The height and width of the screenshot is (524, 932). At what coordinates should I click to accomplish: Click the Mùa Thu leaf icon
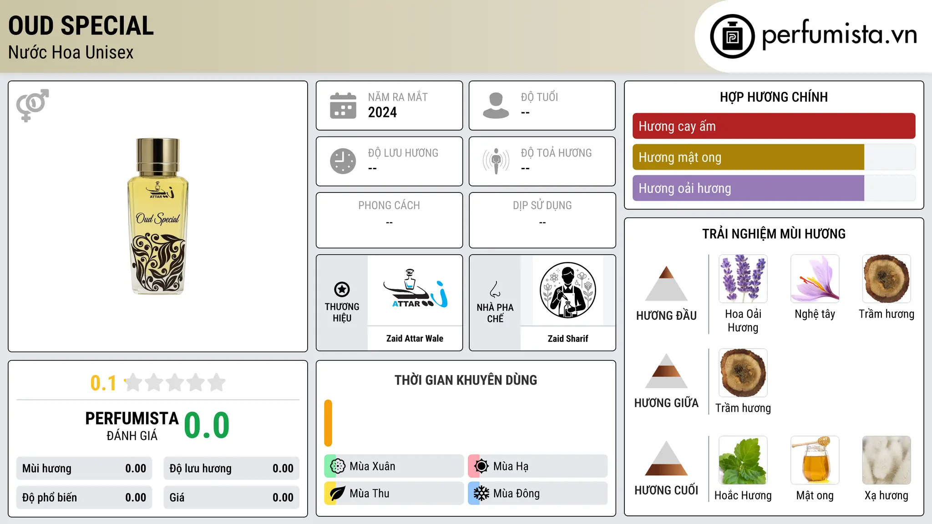337,494
